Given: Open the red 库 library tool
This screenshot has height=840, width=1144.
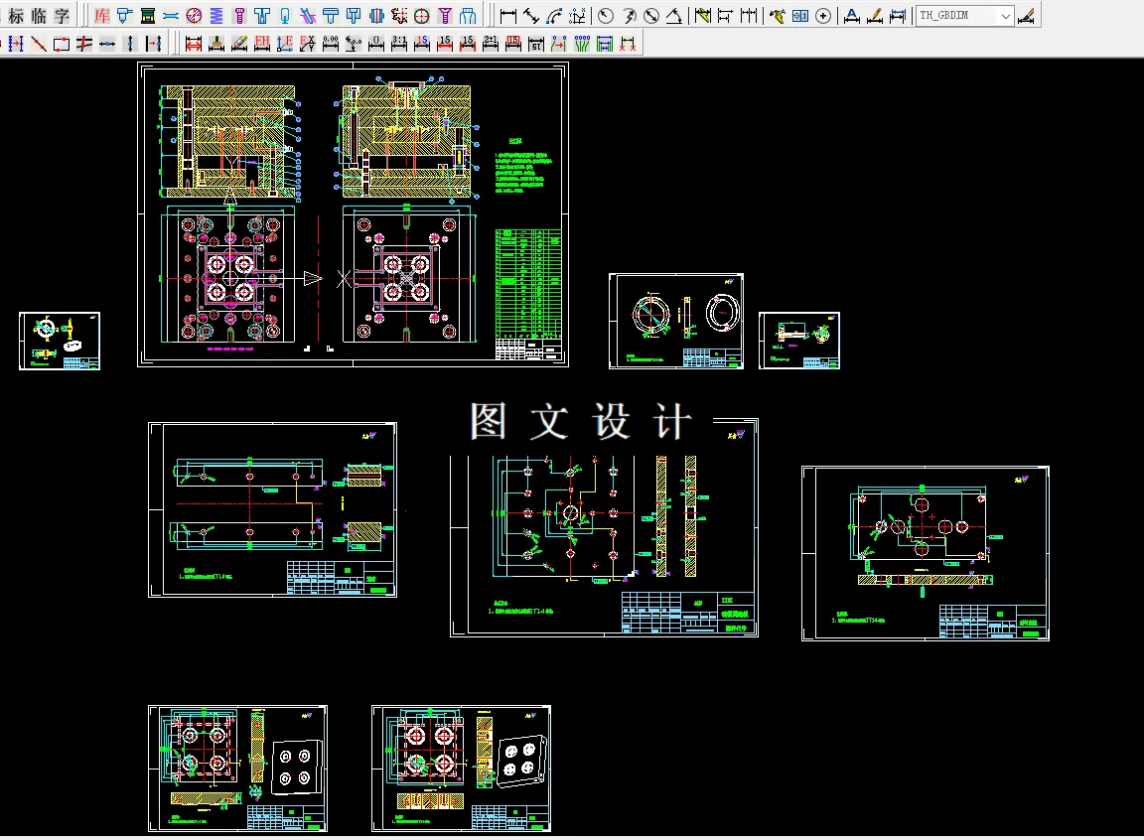Looking at the screenshot, I should [102, 15].
